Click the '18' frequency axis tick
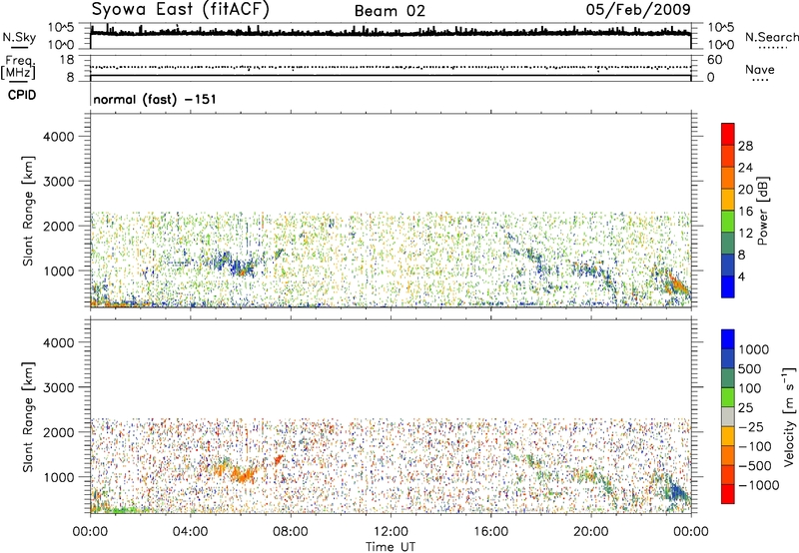This screenshot has width=799, height=553. [x=67, y=60]
